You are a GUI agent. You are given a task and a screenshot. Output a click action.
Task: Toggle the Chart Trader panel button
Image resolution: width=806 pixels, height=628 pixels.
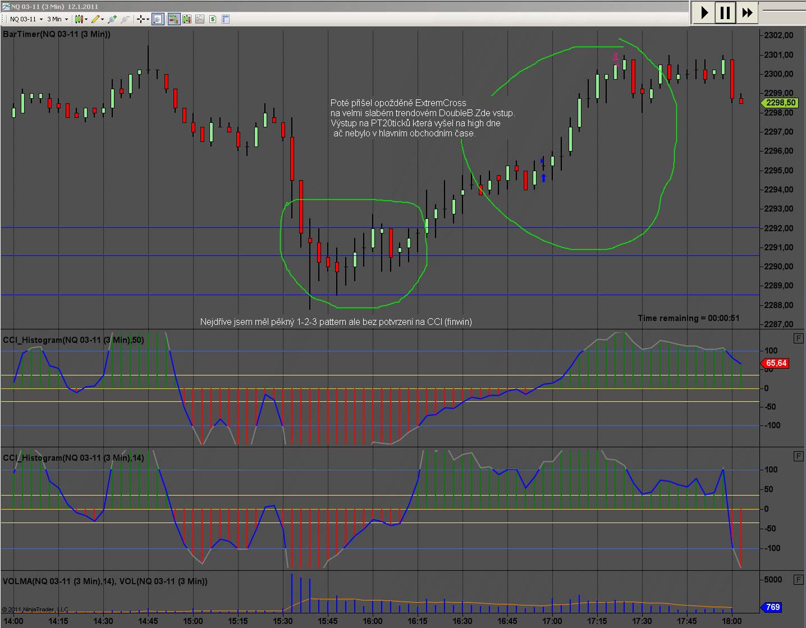(x=173, y=19)
